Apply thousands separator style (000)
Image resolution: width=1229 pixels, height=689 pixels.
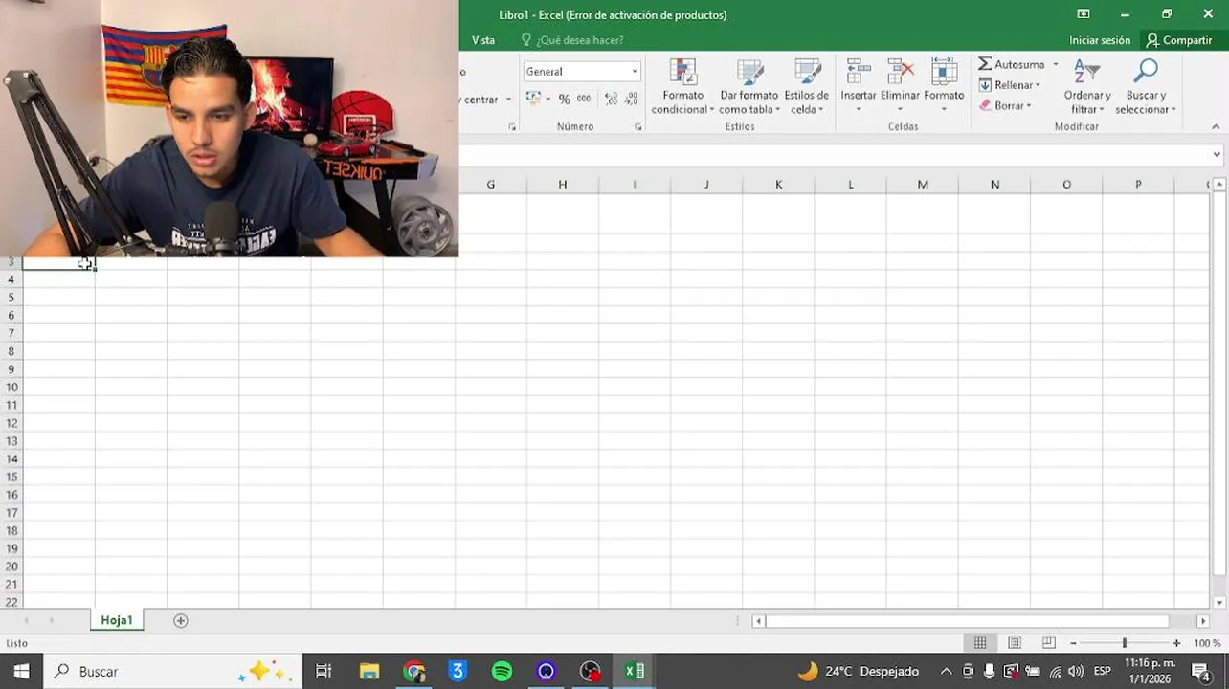click(584, 99)
